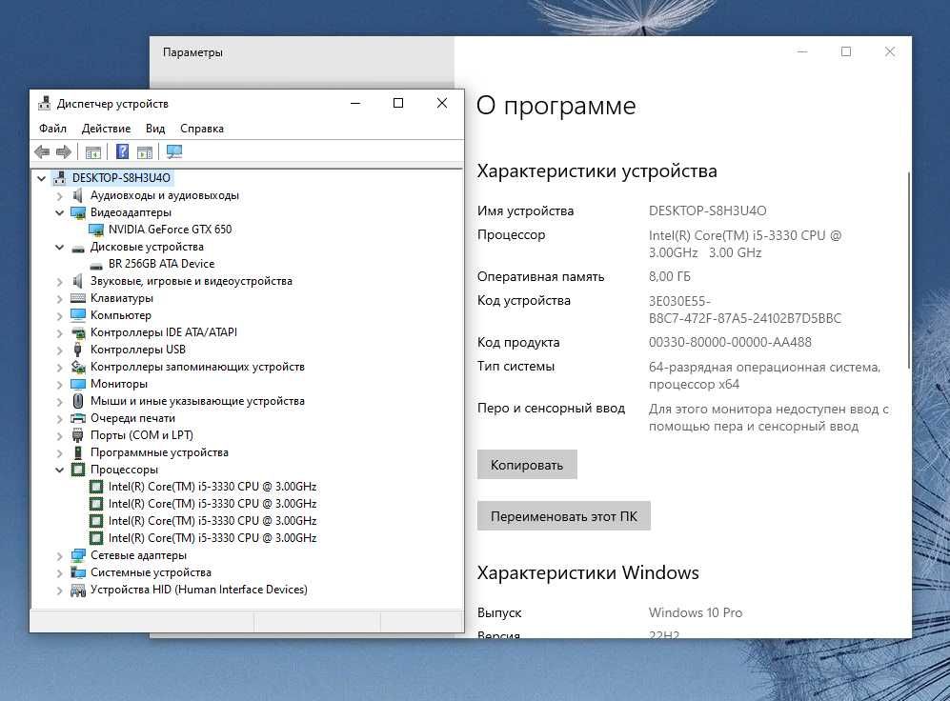Click the action pane toolbar icon

click(145, 152)
